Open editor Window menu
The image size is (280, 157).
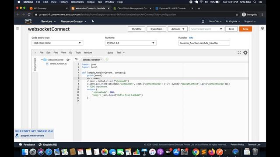88,53
